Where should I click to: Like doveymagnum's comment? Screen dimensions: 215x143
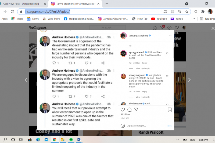[x=167, y=76]
